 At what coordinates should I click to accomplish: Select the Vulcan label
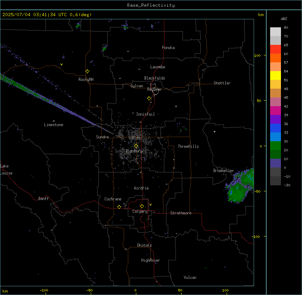pyautogui.click(x=190, y=277)
